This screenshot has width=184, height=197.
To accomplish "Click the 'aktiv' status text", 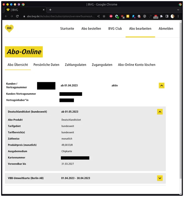I will tap(115, 85).
